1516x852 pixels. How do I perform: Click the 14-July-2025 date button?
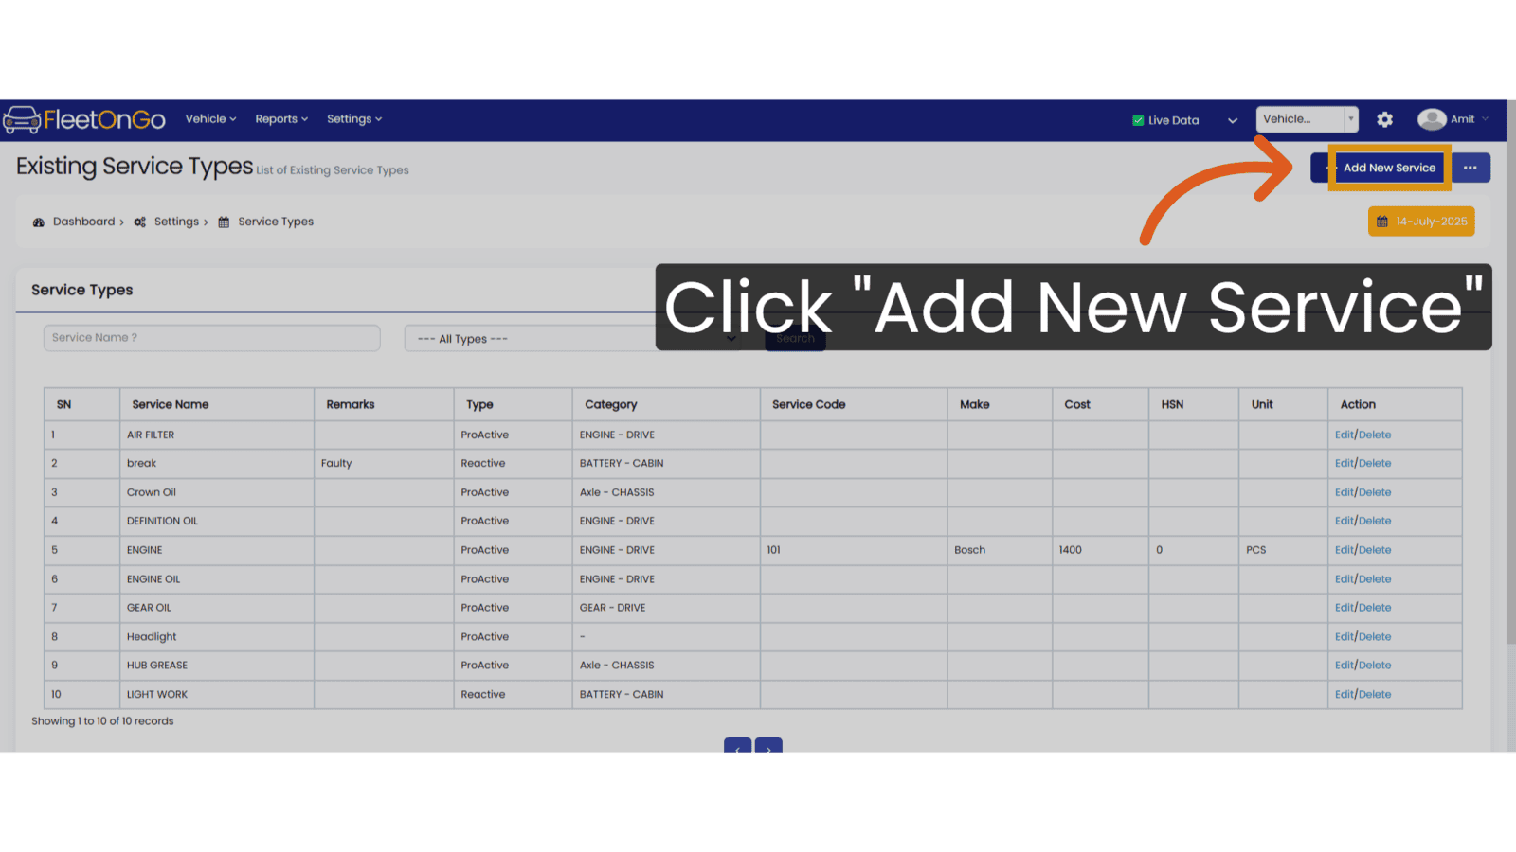point(1421,222)
